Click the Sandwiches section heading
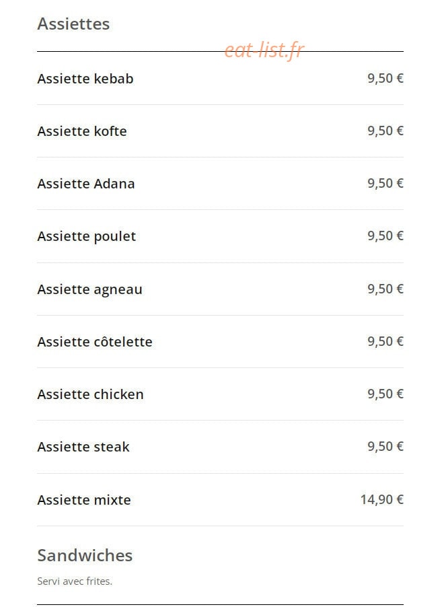This screenshot has height=607, width=442. [x=85, y=555]
